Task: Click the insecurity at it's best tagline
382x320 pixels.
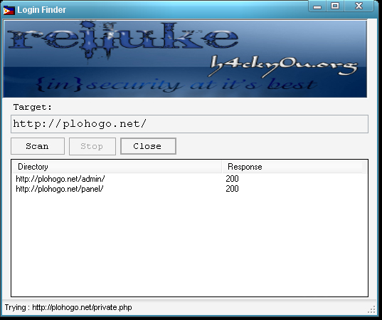Action: point(176,85)
